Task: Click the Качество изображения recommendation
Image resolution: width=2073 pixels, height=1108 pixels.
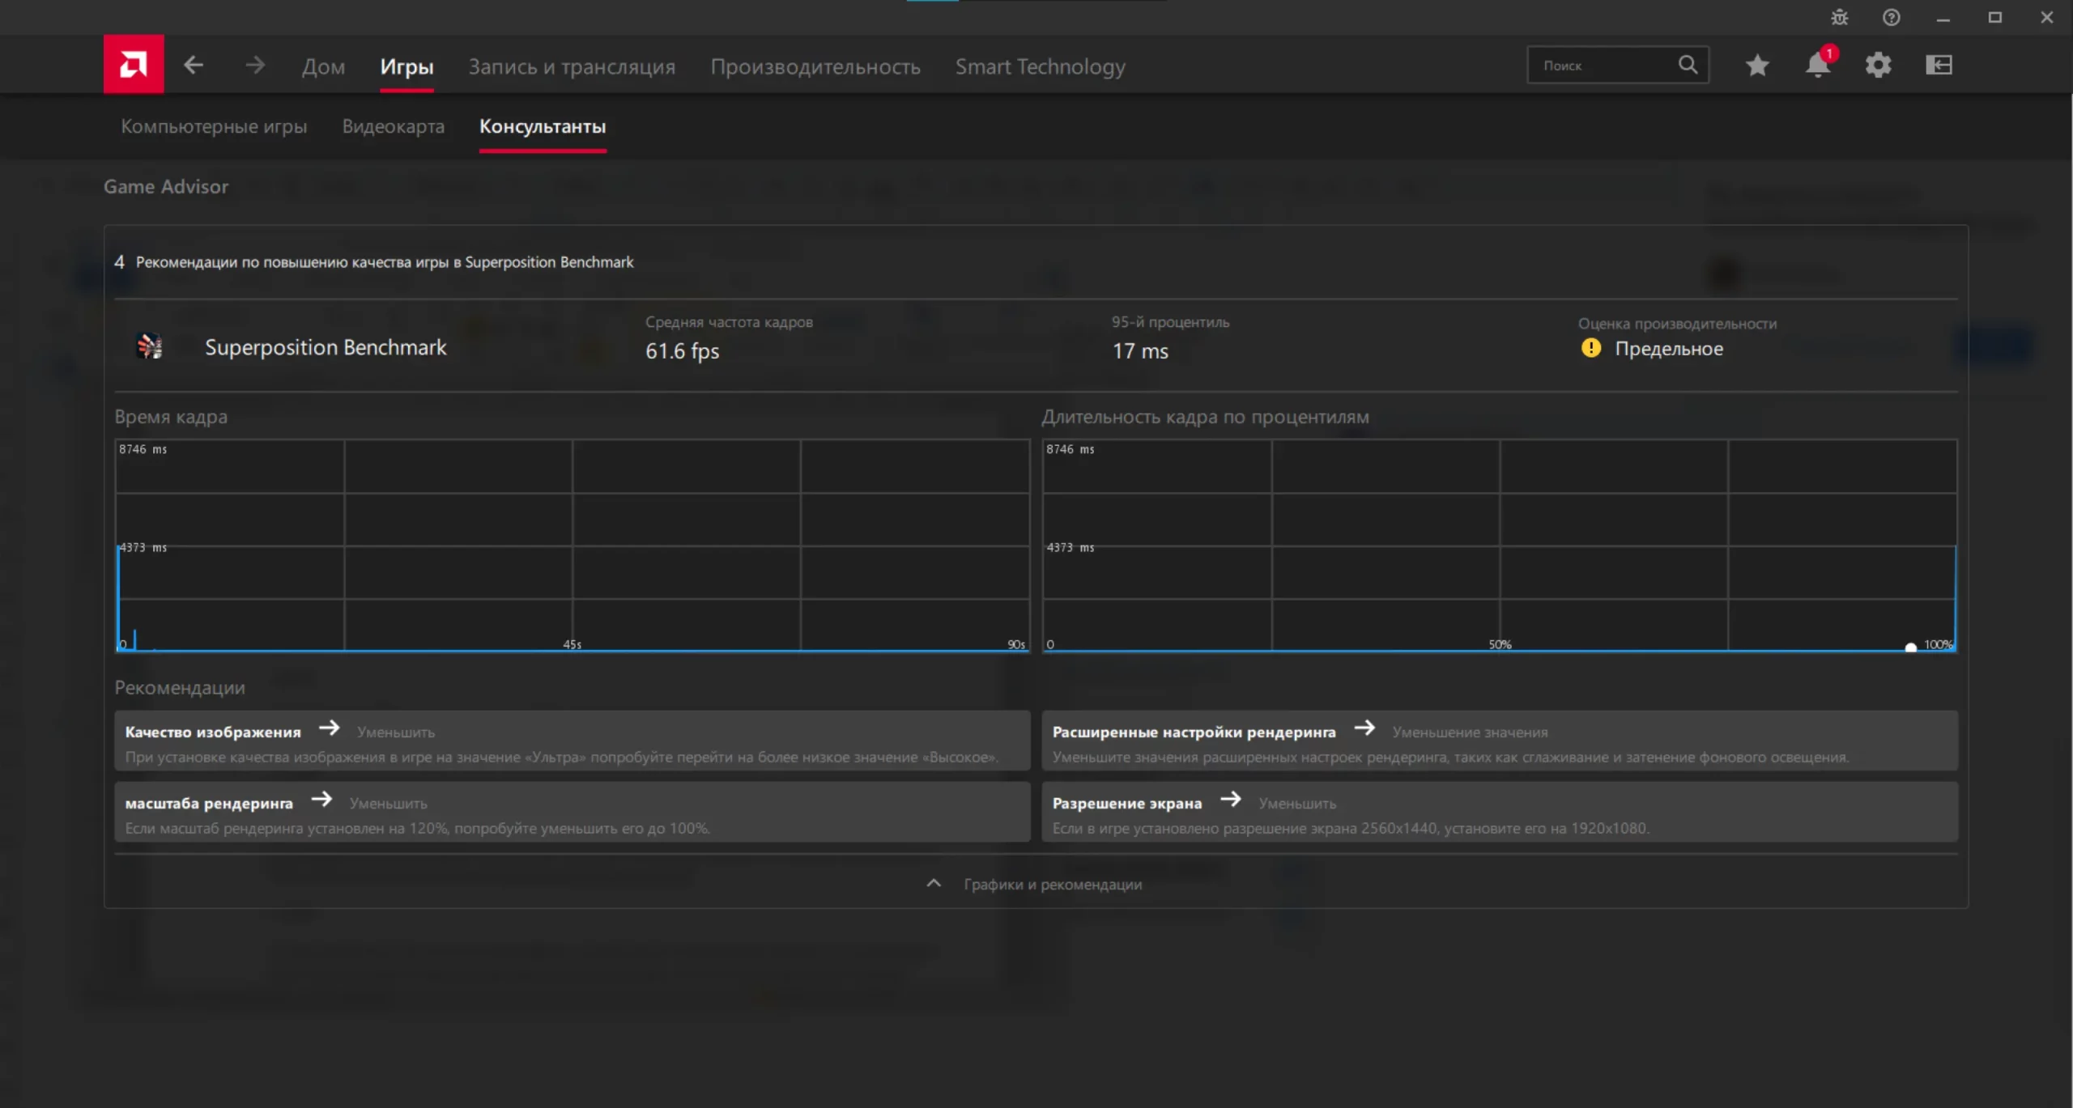Action: (572, 741)
